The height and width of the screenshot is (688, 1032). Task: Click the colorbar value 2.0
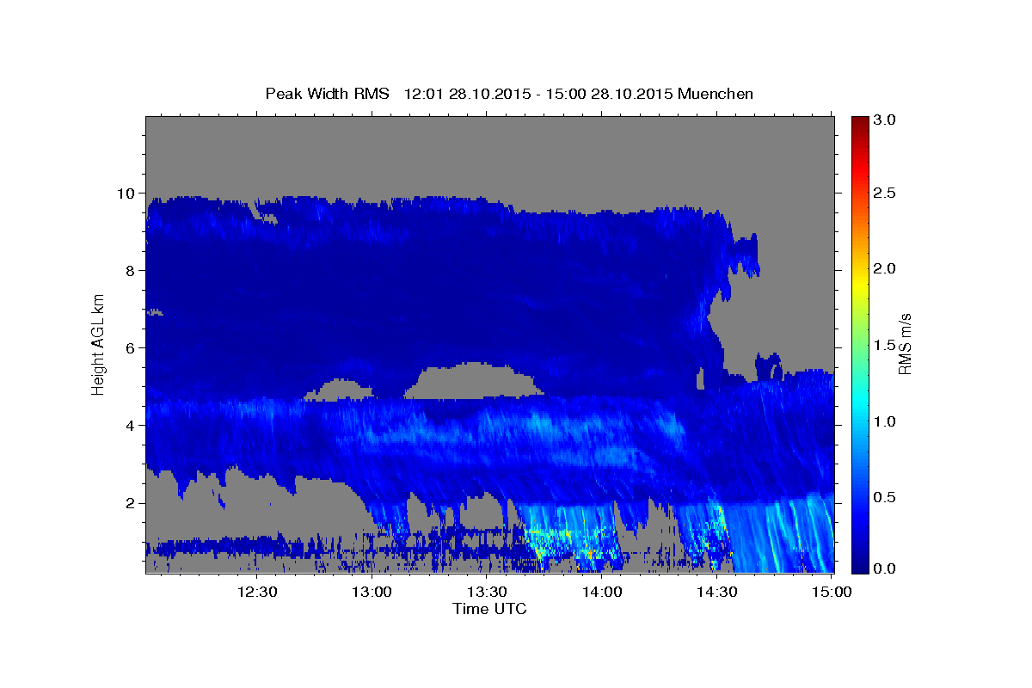886,269
